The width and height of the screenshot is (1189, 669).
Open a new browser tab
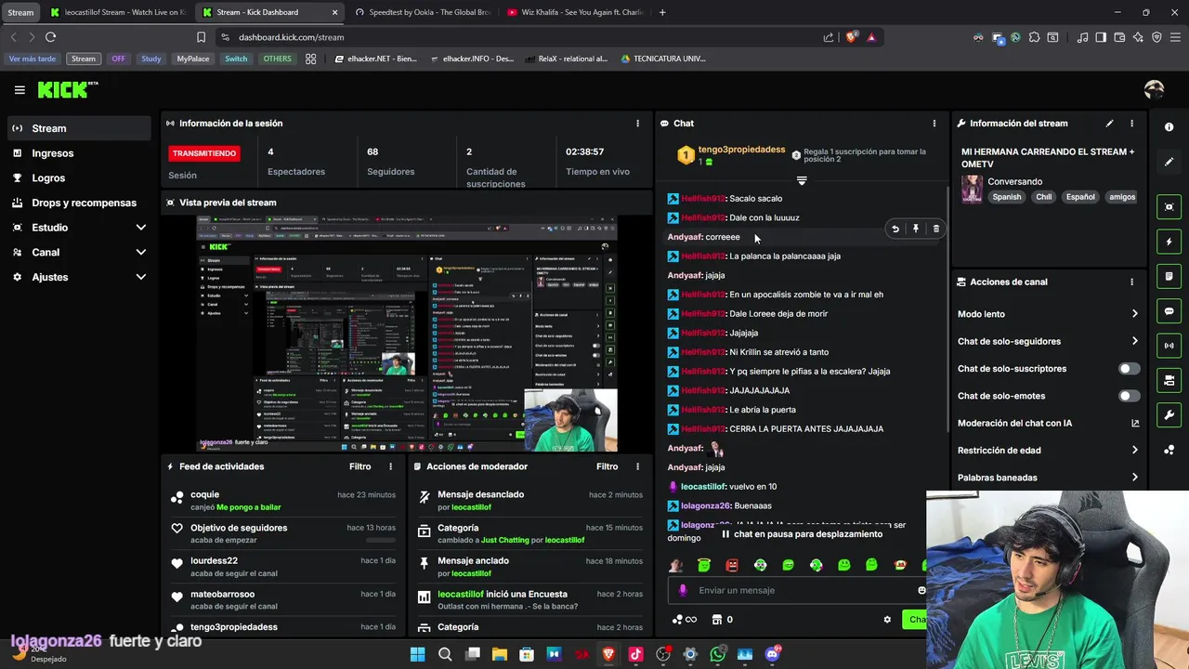[x=662, y=12]
